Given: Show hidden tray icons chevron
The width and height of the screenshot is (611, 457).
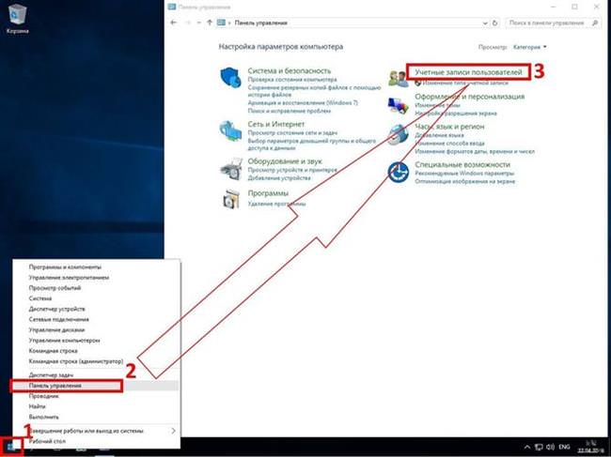Looking at the screenshot, I should (x=526, y=447).
